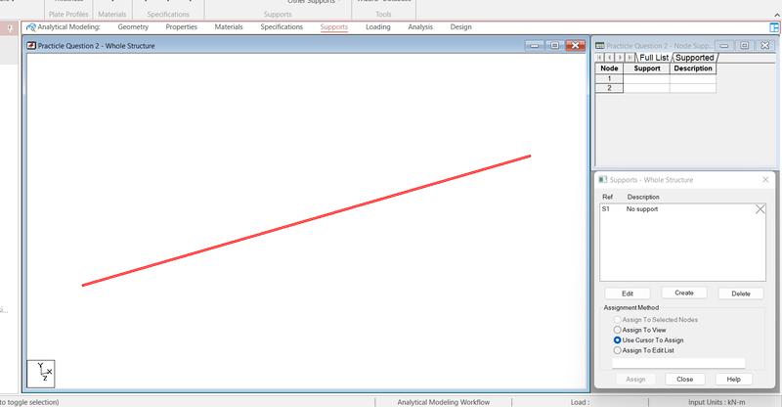The width and height of the screenshot is (782, 407).
Task: Maximize the Node Supports table window
Action: [x=745, y=45]
